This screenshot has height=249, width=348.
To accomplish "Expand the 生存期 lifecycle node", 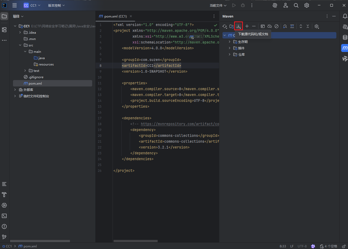I will click(x=229, y=42).
